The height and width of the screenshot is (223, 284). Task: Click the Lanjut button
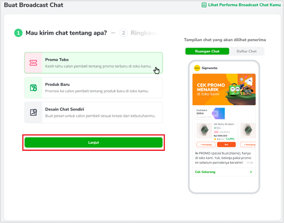click(x=94, y=142)
